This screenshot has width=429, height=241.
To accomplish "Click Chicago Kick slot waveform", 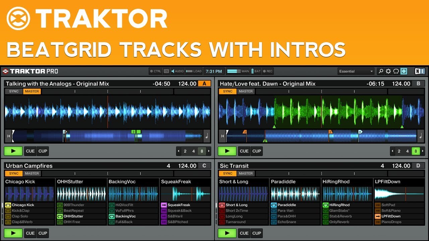I will point(29,194).
